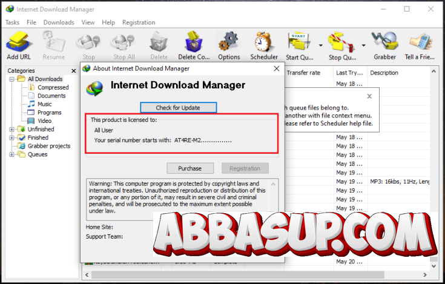The height and width of the screenshot is (284, 445).
Task: Open the Stop Queue dropdown arrow
Action: [363, 45]
